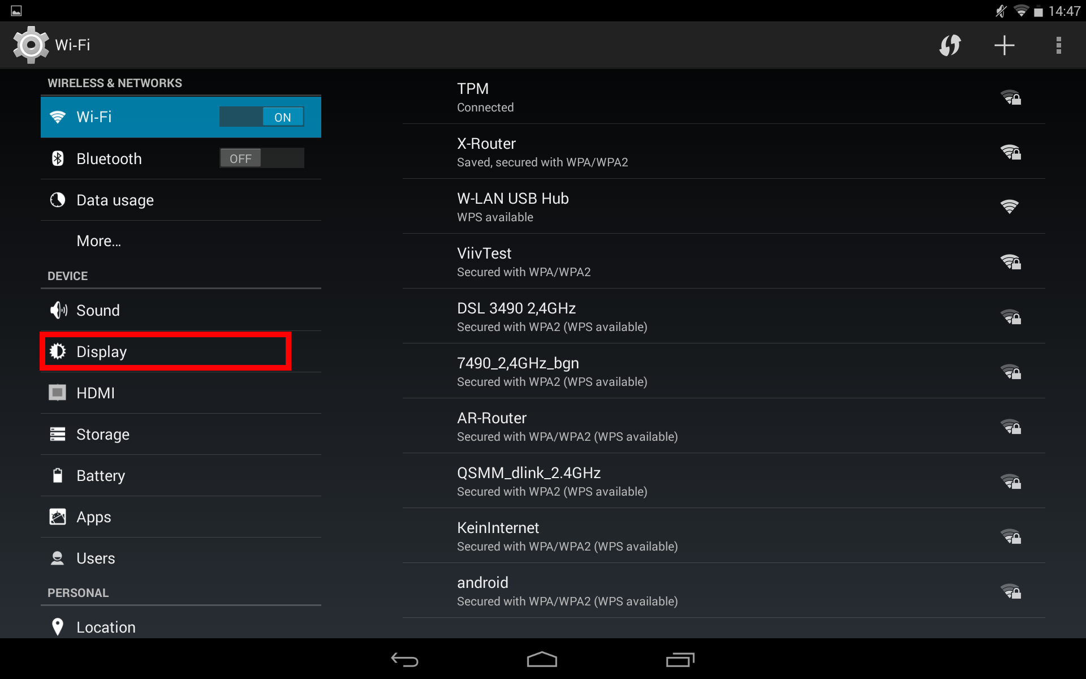Open the Data usage entry

[181, 200]
